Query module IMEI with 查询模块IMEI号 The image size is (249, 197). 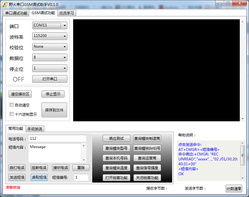(x=147, y=148)
